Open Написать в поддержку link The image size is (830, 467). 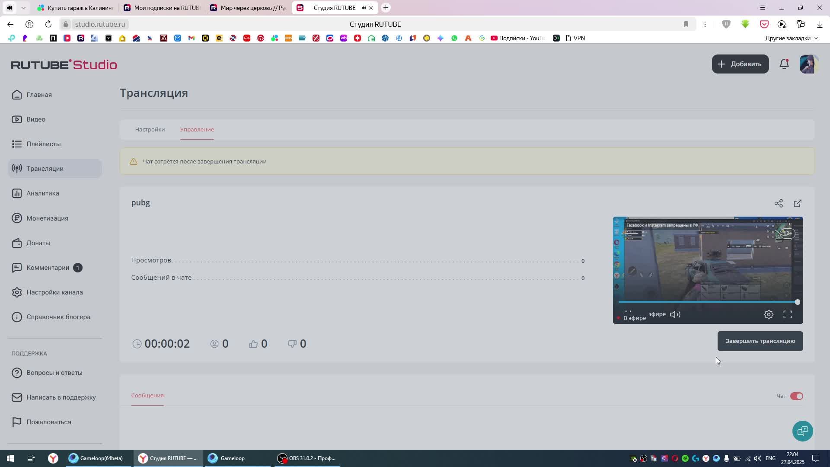61,397
